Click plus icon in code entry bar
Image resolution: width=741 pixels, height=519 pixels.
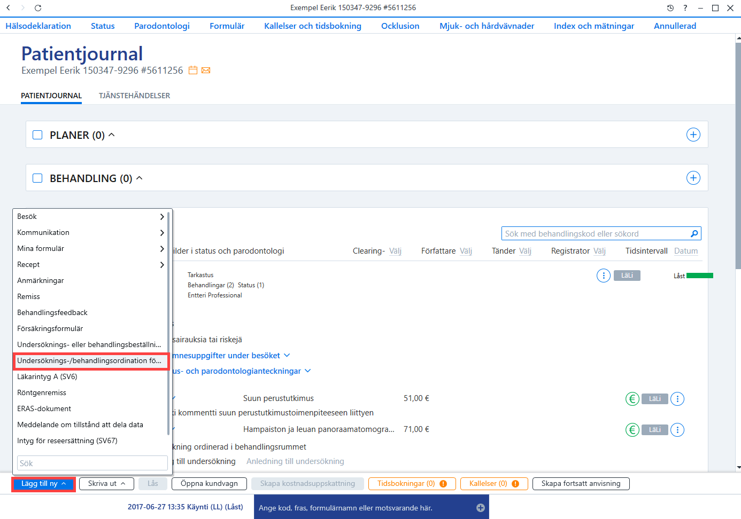pyautogui.click(x=481, y=508)
